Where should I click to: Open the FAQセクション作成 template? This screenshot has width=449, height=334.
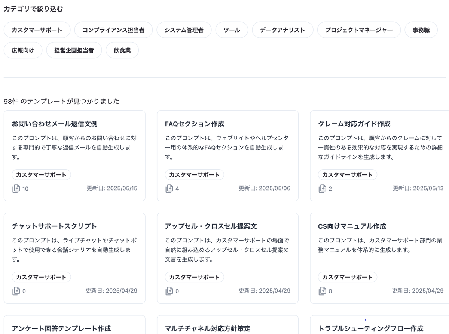(227, 156)
